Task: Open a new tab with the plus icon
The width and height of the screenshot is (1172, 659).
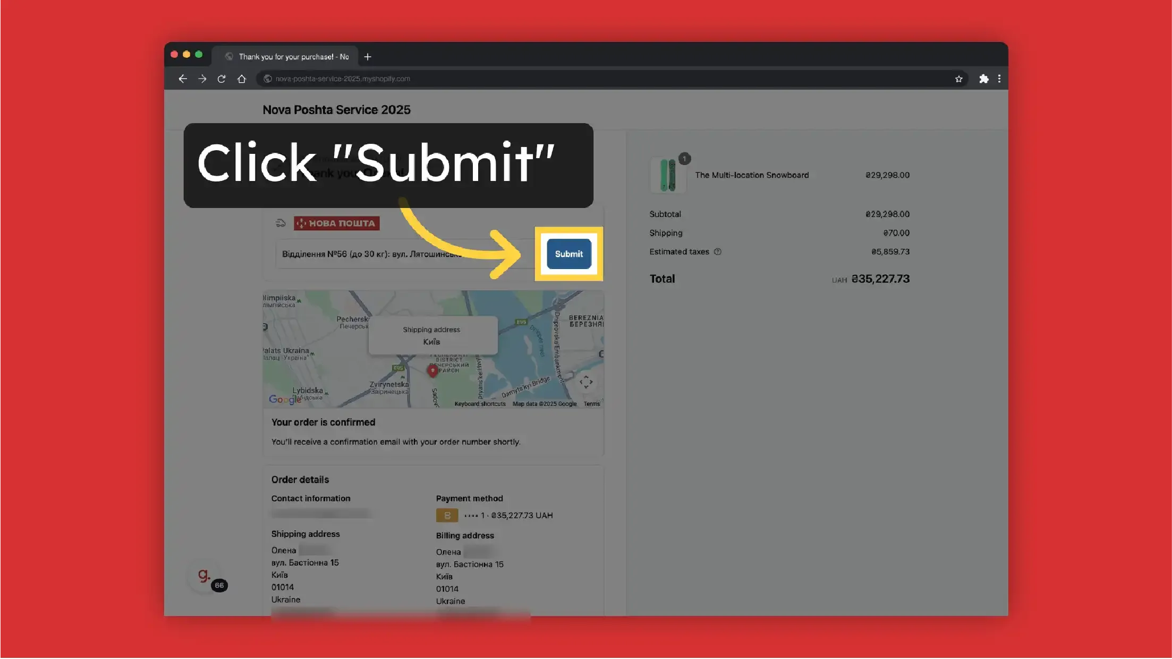Action: point(367,57)
